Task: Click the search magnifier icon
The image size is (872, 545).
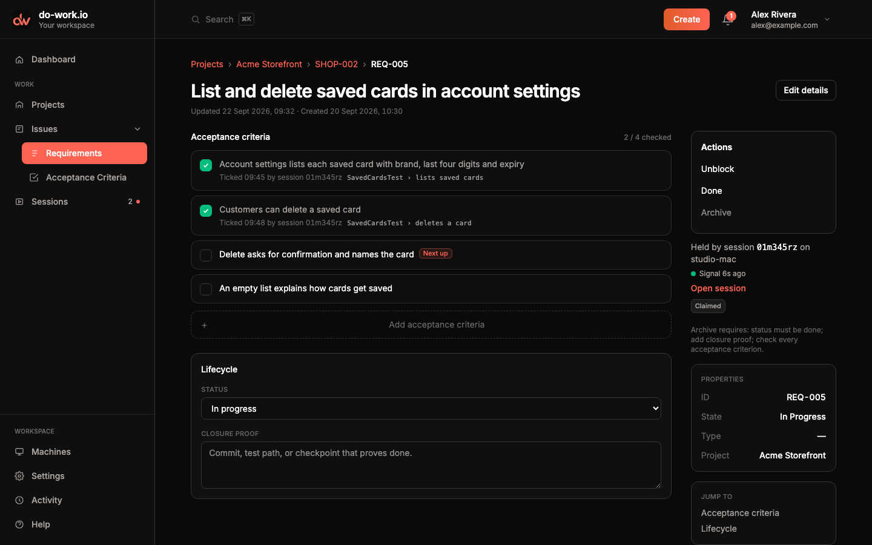Action: click(x=196, y=19)
